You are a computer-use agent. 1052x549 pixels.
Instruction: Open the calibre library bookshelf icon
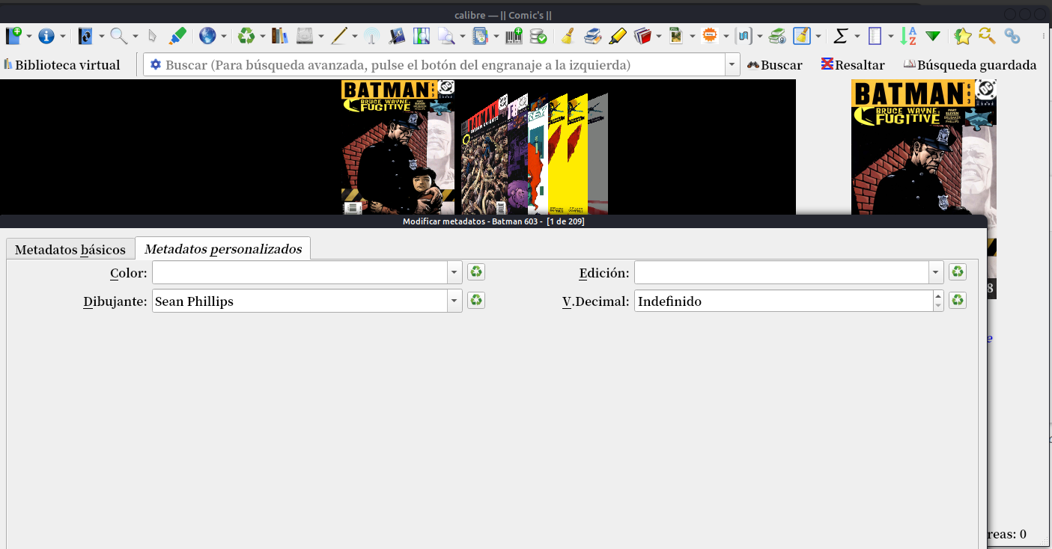(280, 35)
